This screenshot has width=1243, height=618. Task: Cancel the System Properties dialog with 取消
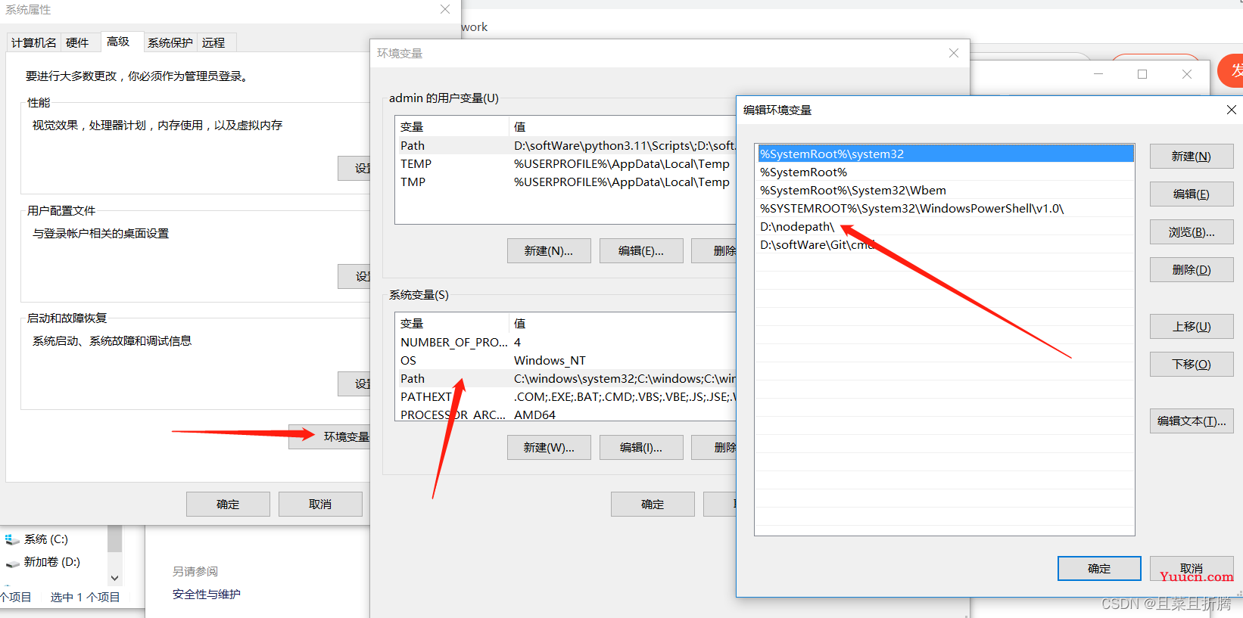(x=320, y=504)
